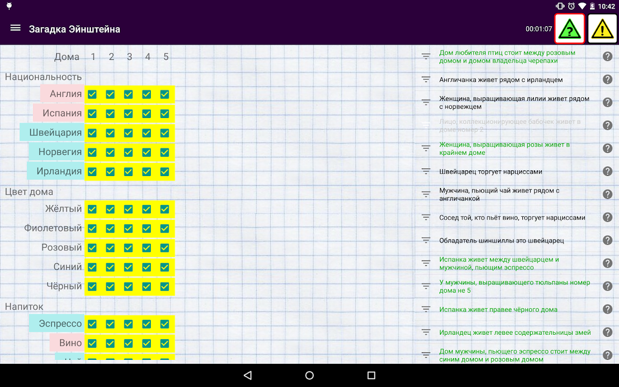The width and height of the screenshot is (619, 387).
Task: Tap filter icon beside Швейцарец торгует нарциссами
Action: (x=426, y=171)
